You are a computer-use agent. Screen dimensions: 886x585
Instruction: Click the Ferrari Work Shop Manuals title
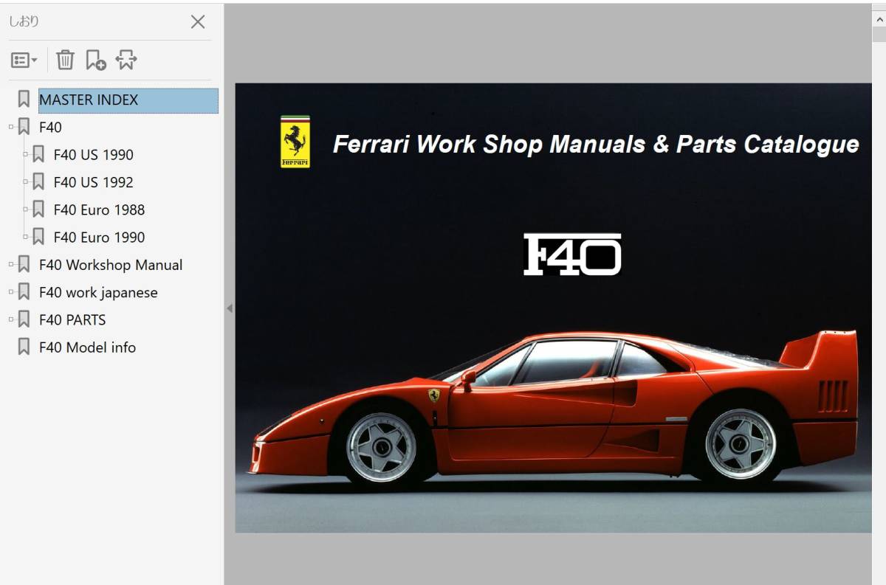click(596, 144)
